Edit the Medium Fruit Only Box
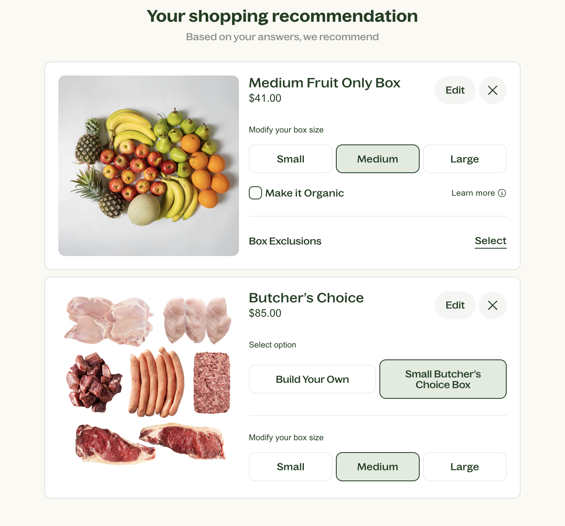 point(455,90)
